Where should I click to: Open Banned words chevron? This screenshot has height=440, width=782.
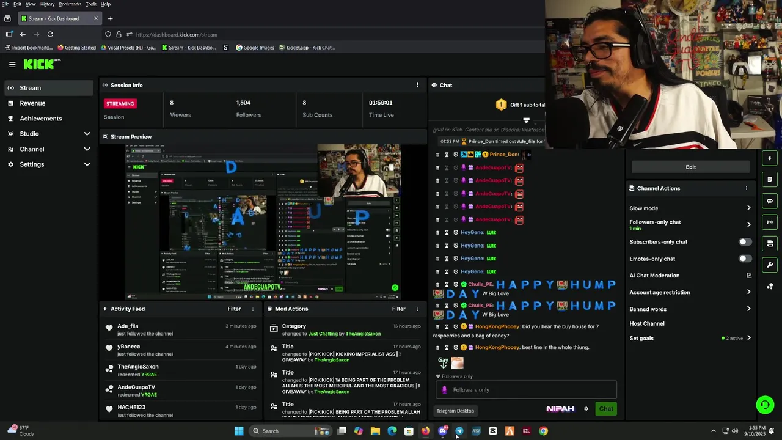pyautogui.click(x=748, y=309)
